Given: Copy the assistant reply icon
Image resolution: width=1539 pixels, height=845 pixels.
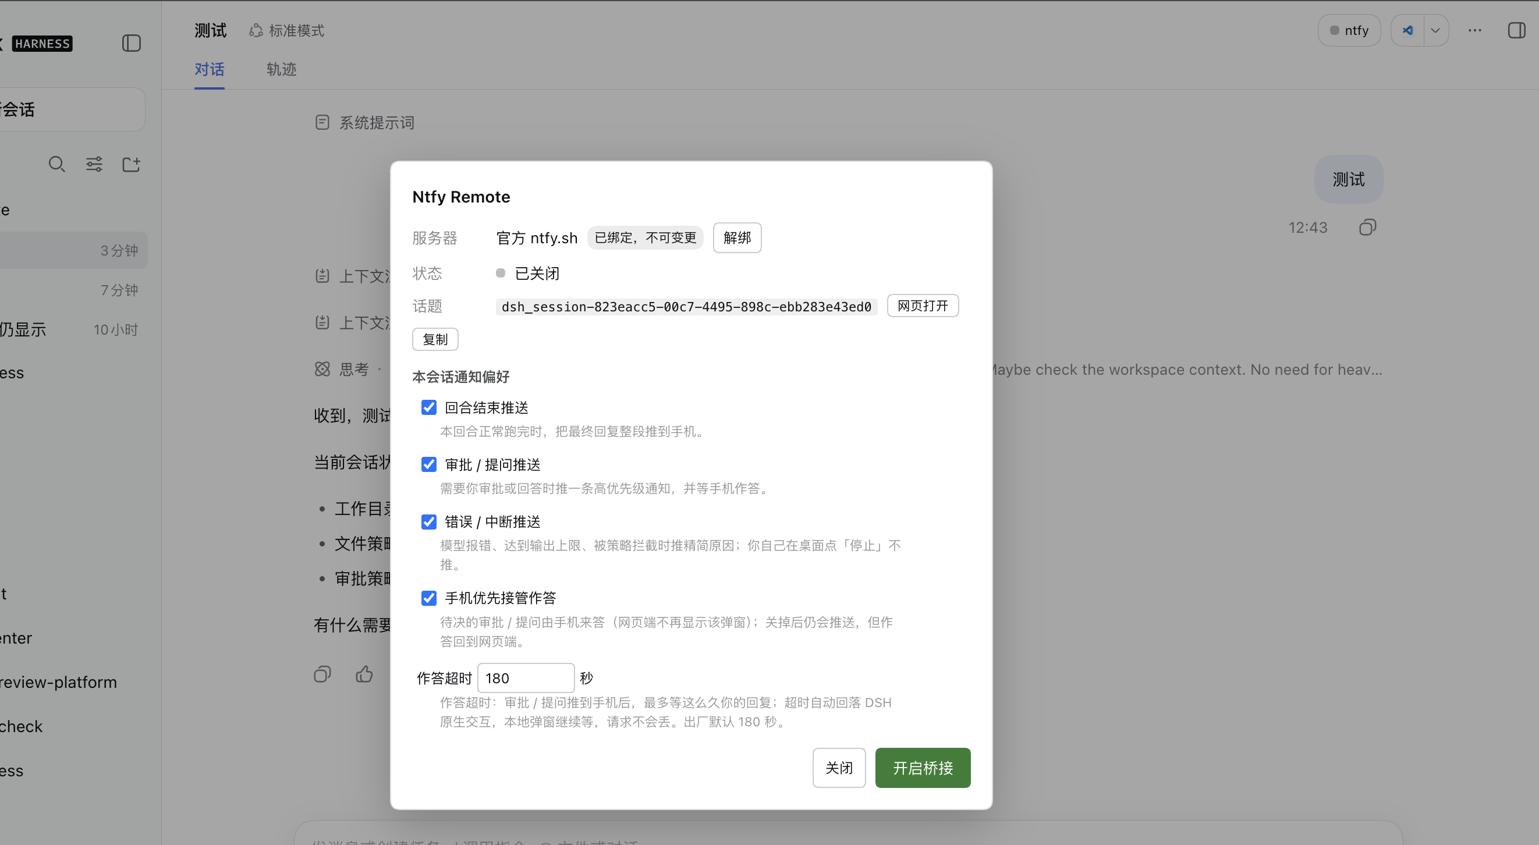Looking at the screenshot, I should 322,674.
